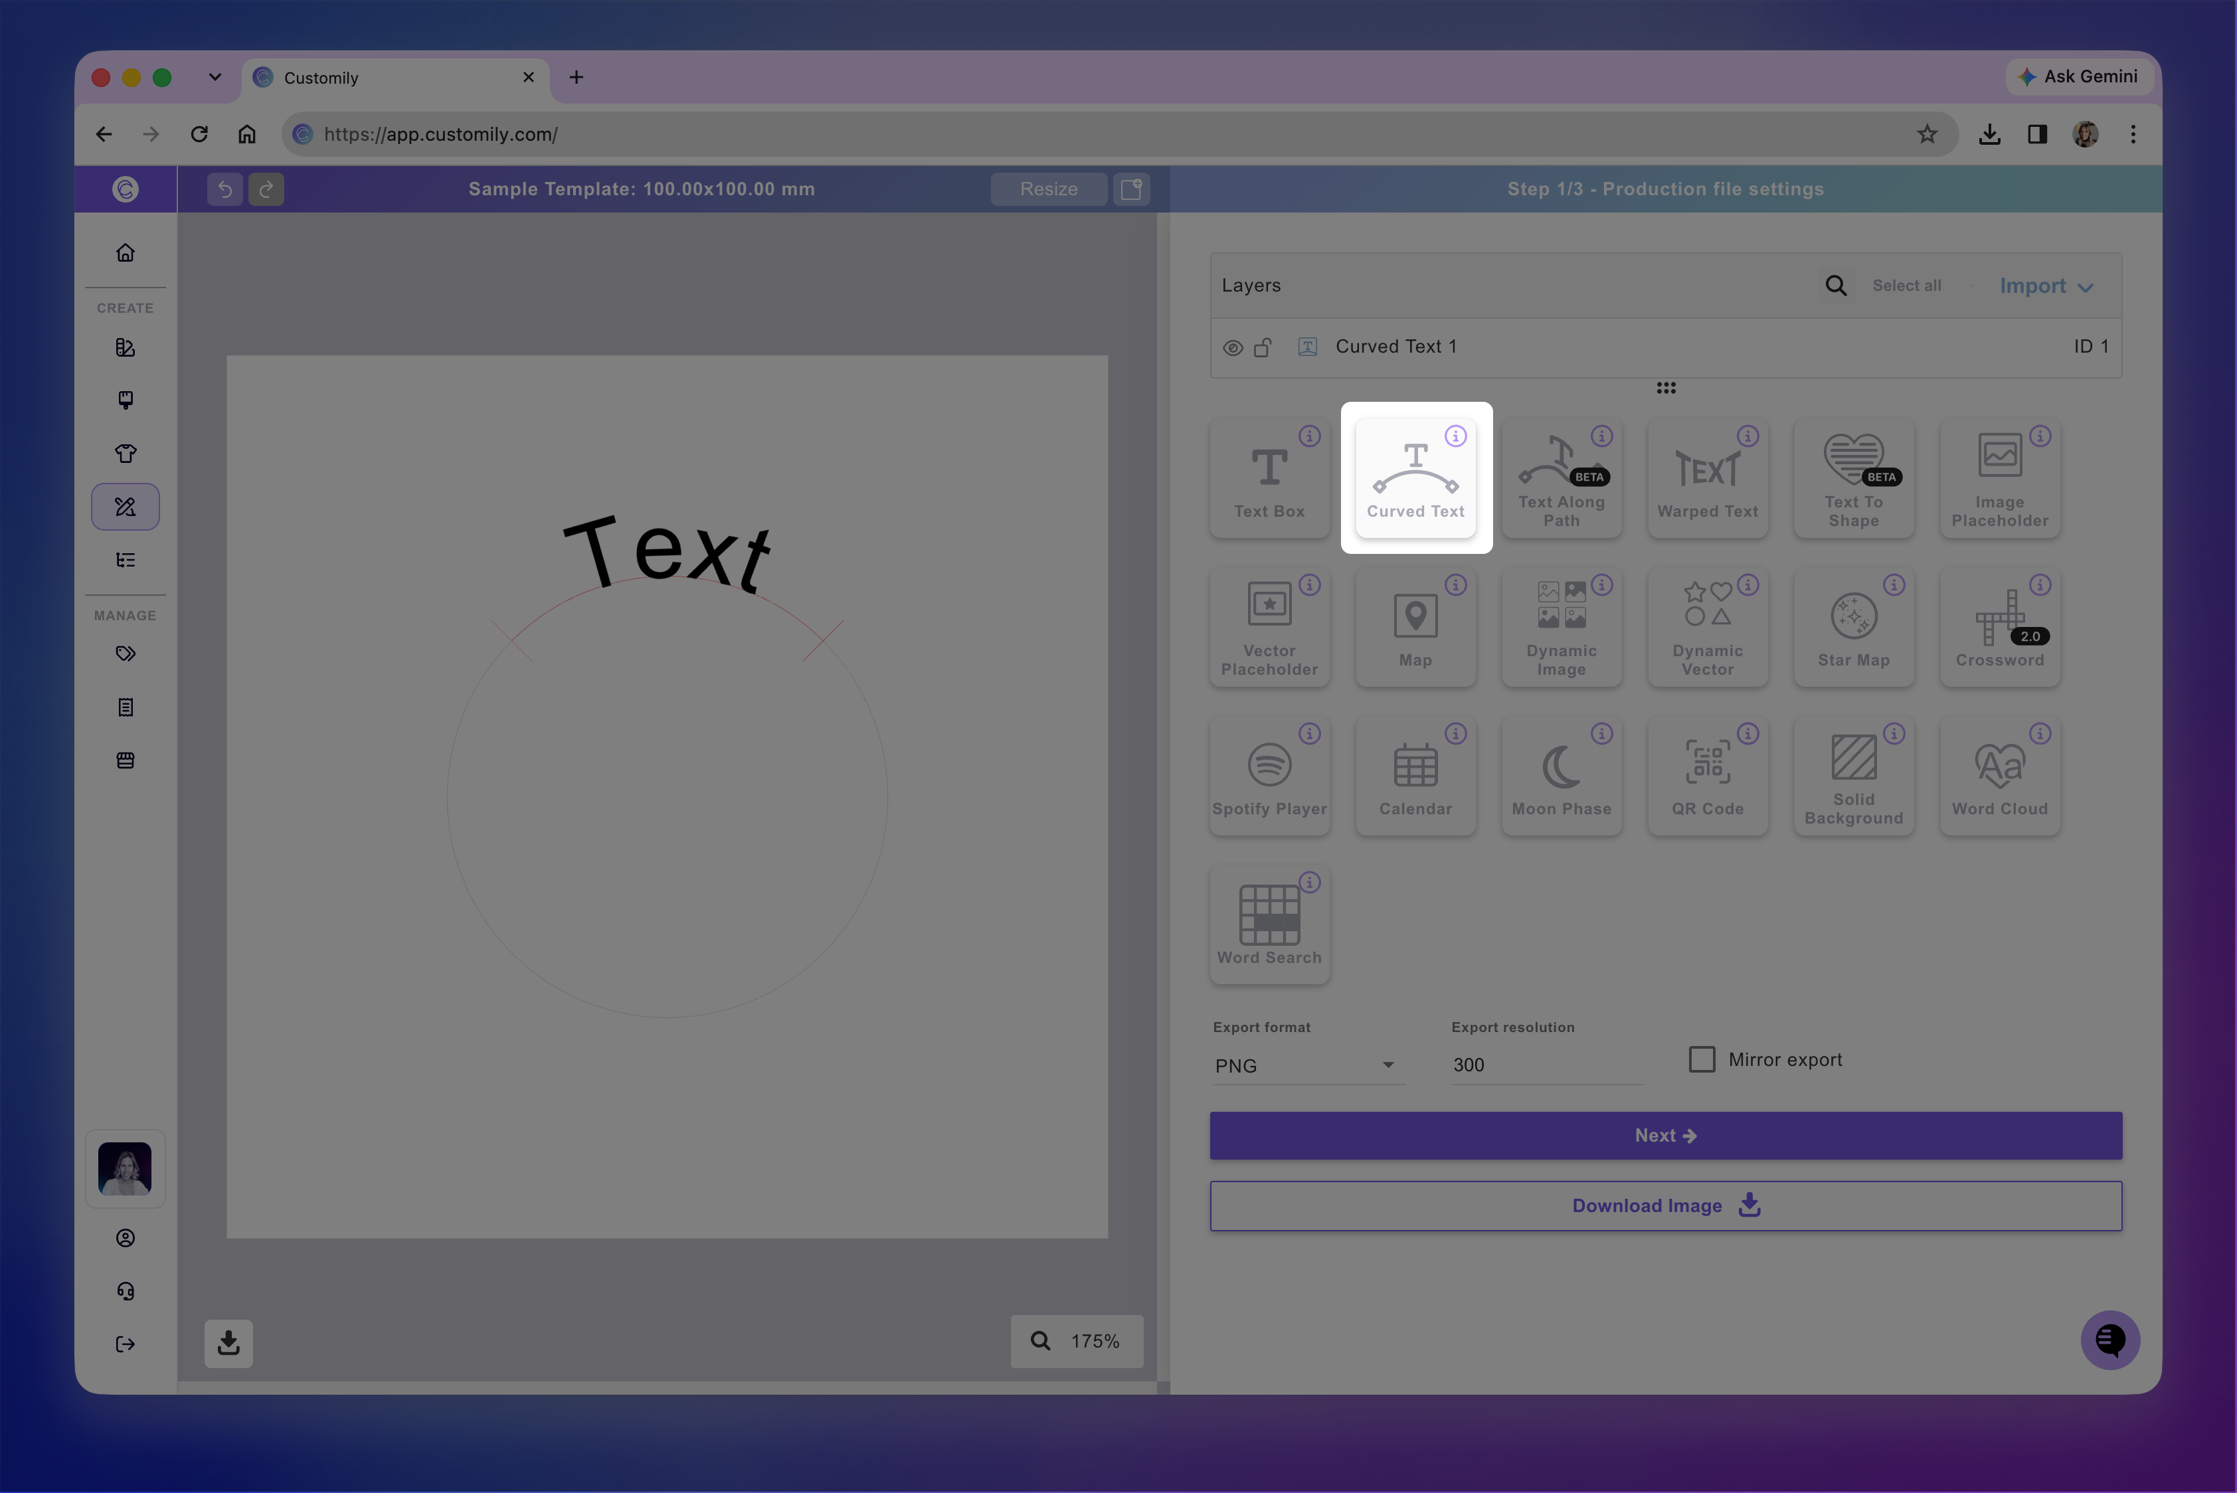Viewport: 2237px width, 1493px height.
Task: Select the Curved Text element tile
Action: click(x=1416, y=478)
